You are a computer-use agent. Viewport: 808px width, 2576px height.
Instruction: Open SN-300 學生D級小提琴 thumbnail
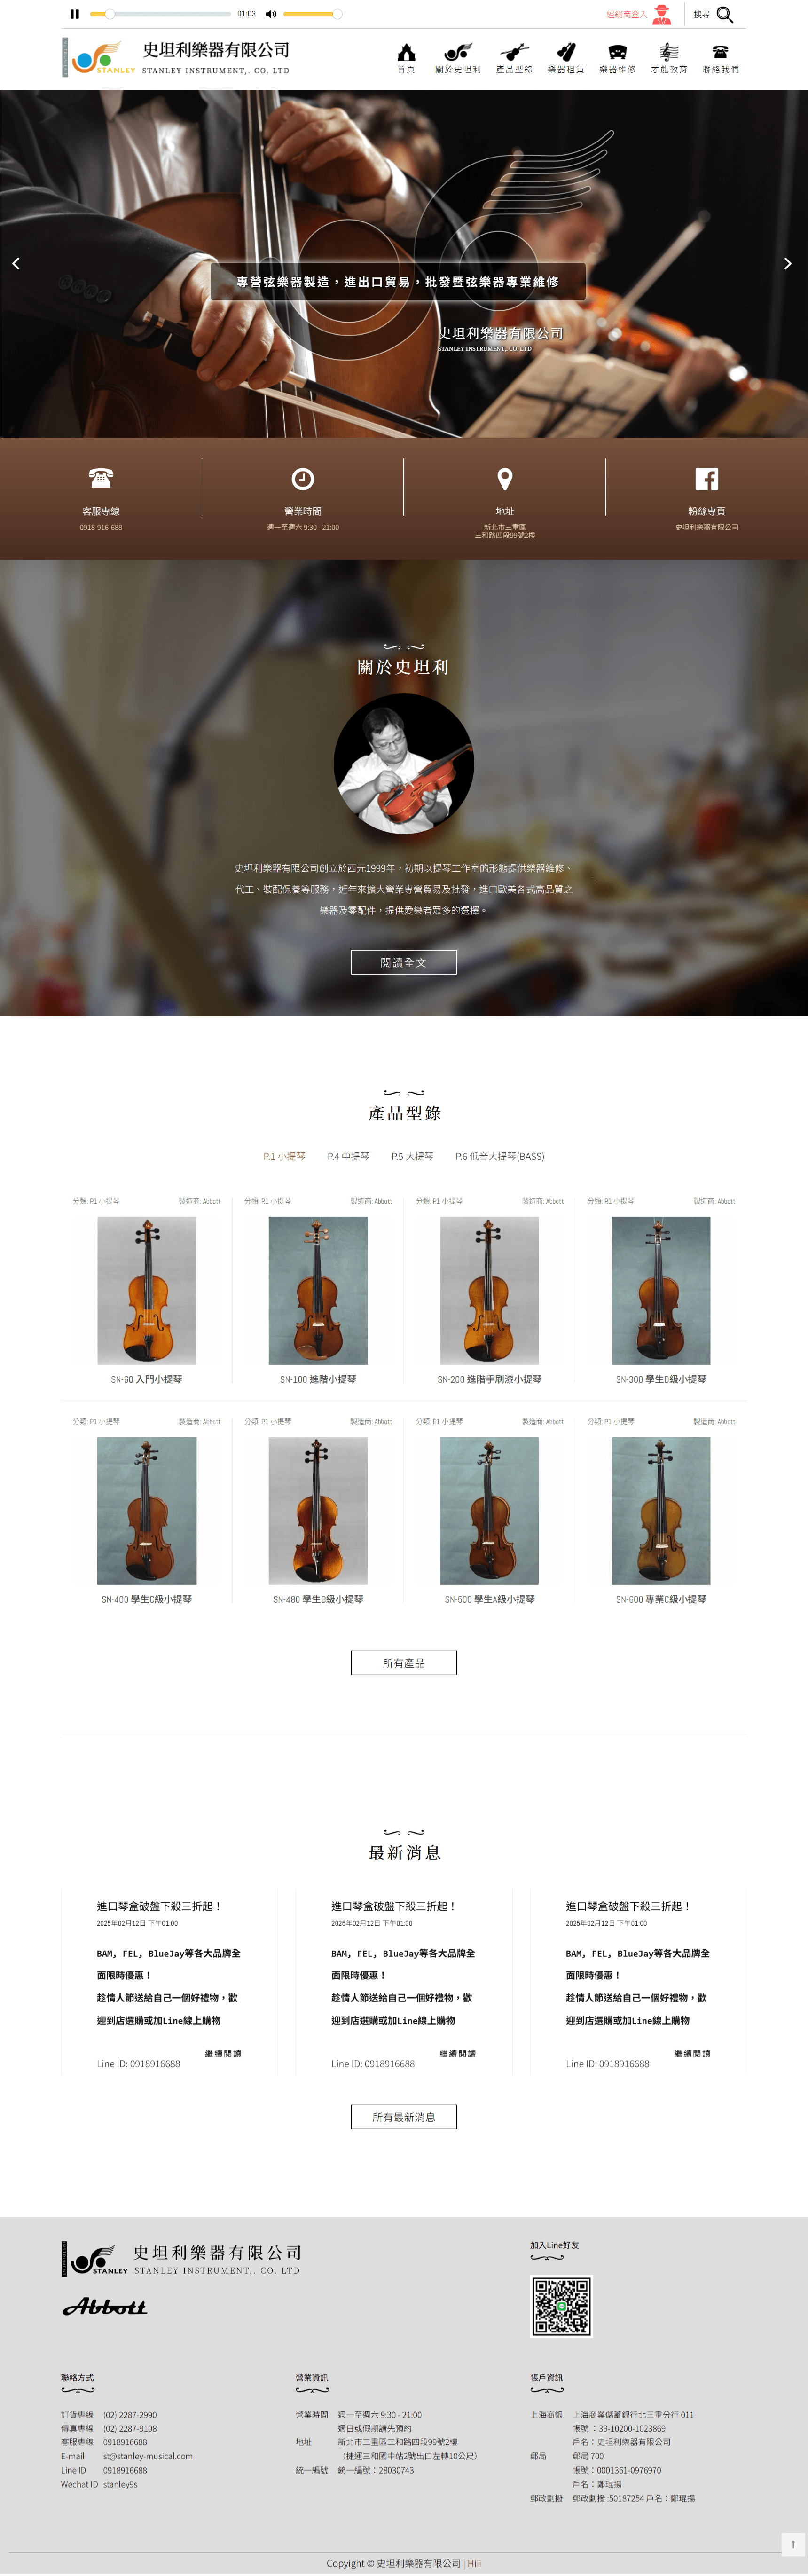[x=661, y=1291]
